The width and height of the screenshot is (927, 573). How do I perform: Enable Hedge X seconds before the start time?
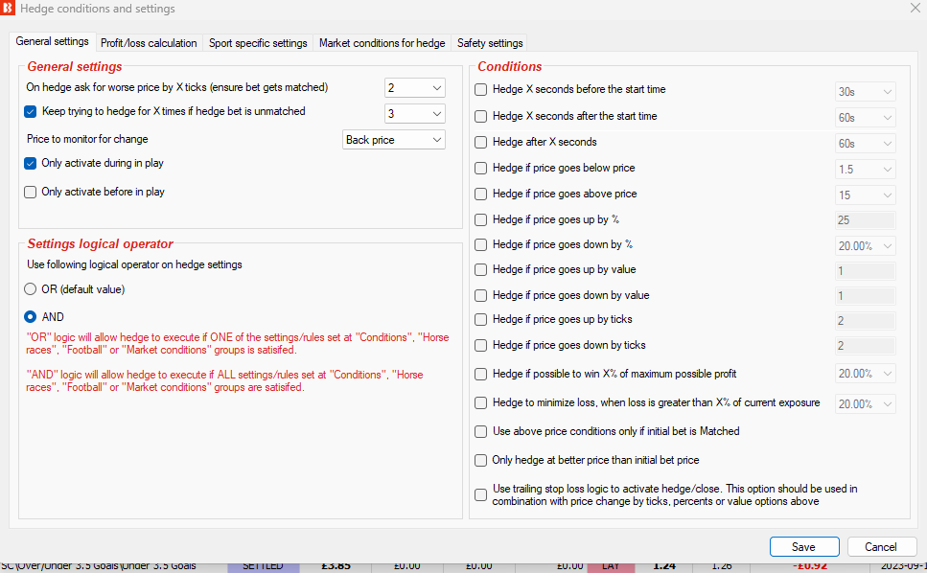tap(481, 90)
